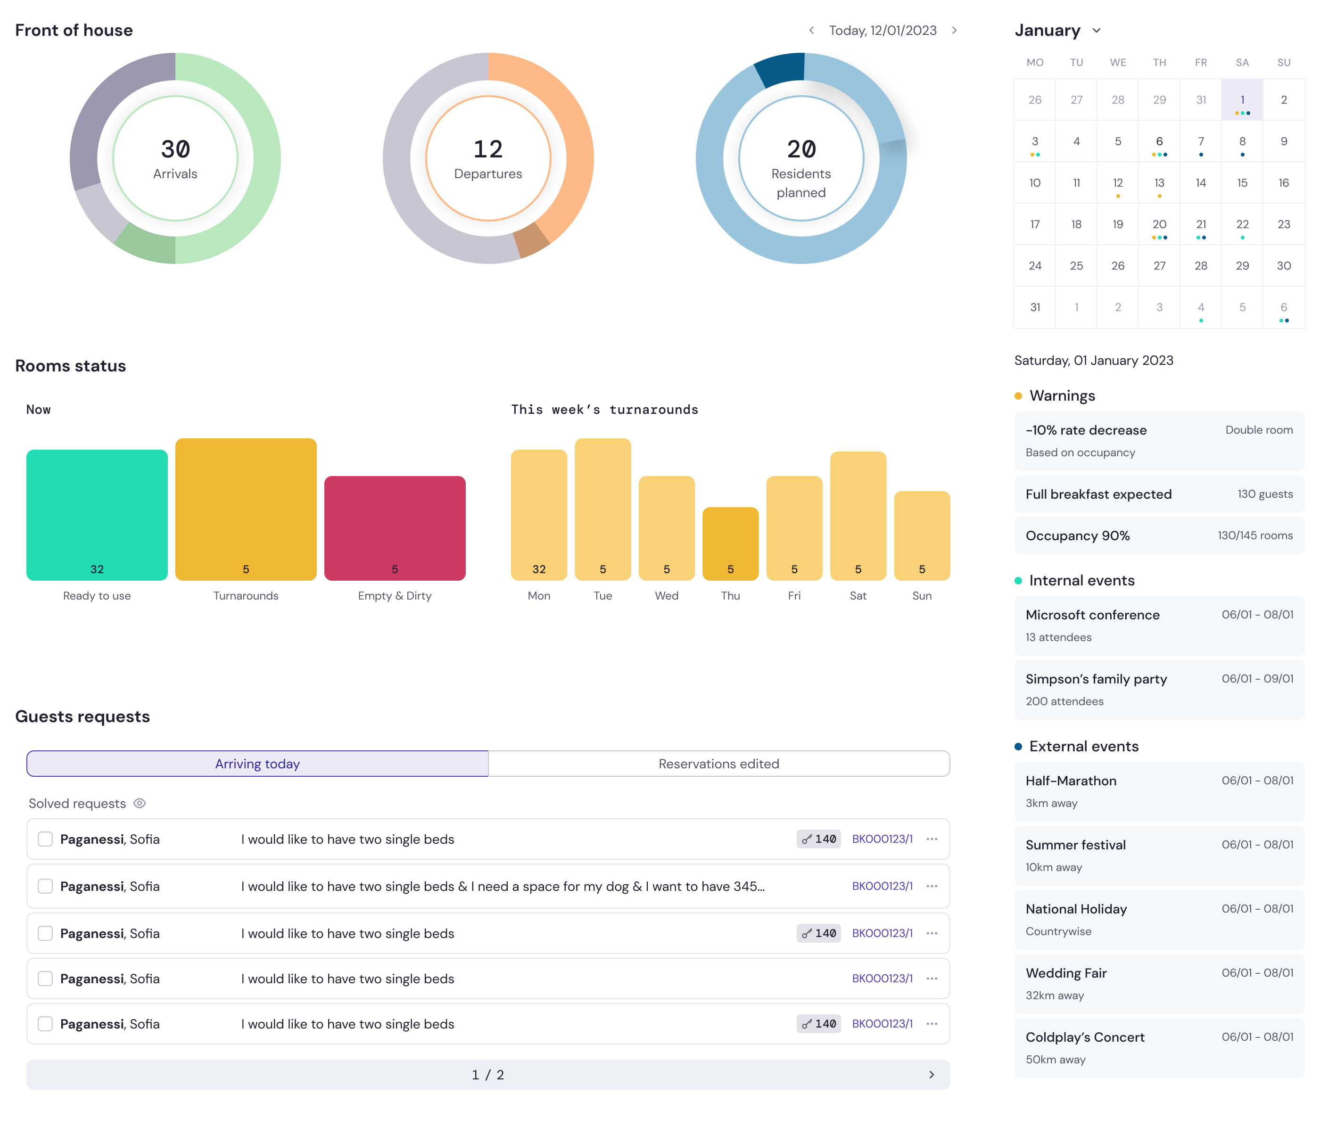Click the 30 Arrivals donut chart center
Screen dimensions: 1320x1135
click(x=175, y=158)
